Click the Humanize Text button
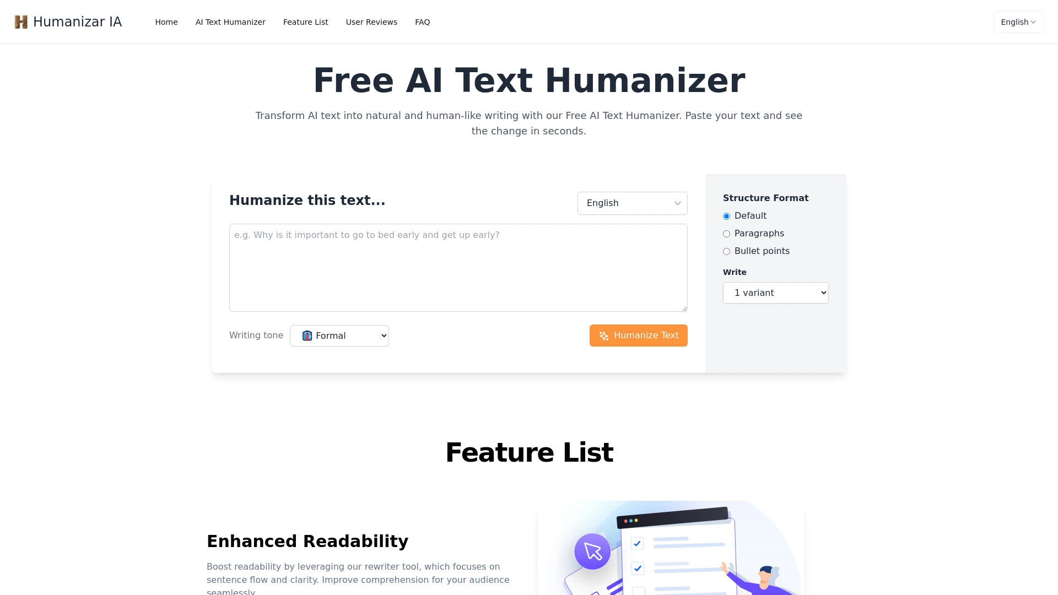The width and height of the screenshot is (1058, 595). tap(638, 336)
